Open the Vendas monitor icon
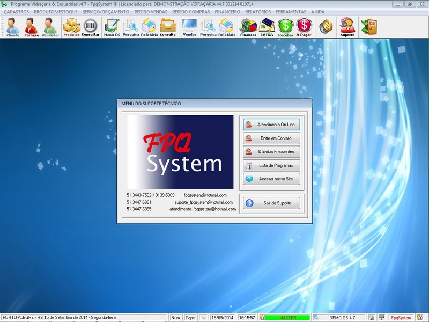The width and height of the screenshot is (429, 322). (189, 27)
